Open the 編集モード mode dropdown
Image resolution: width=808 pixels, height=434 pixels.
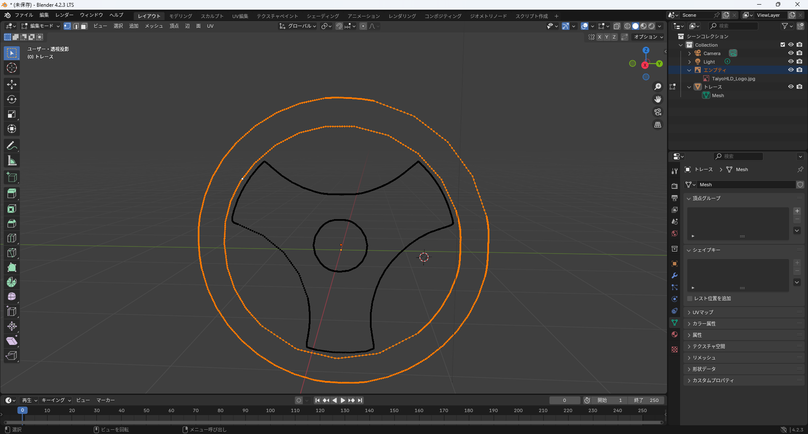tap(41, 26)
